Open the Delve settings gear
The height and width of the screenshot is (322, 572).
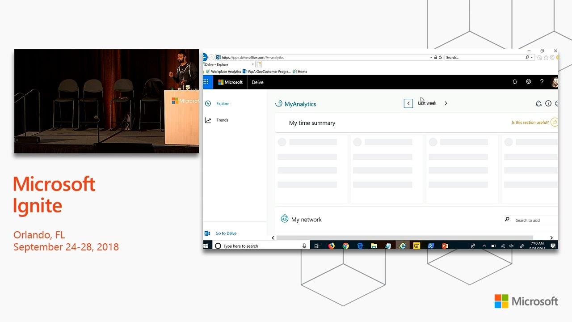pos(528,81)
